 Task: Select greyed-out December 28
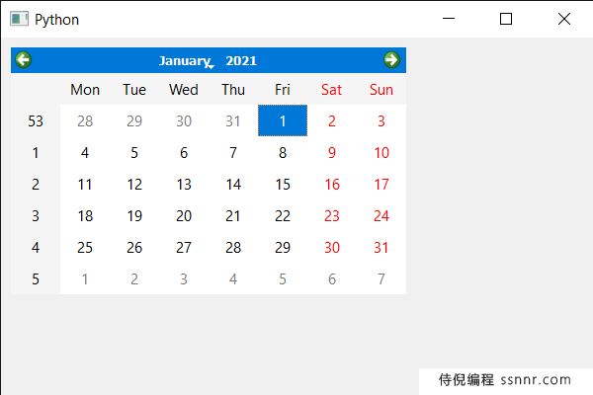(x=85, y=120)
